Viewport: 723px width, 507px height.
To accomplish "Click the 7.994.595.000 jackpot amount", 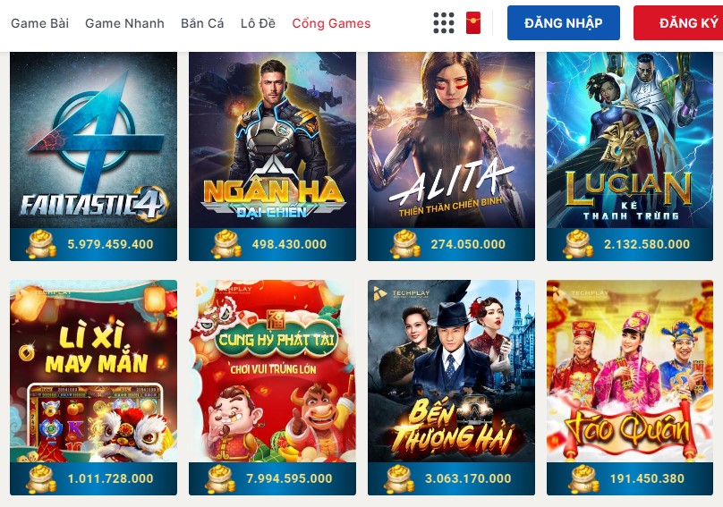I will click(289, 478).
